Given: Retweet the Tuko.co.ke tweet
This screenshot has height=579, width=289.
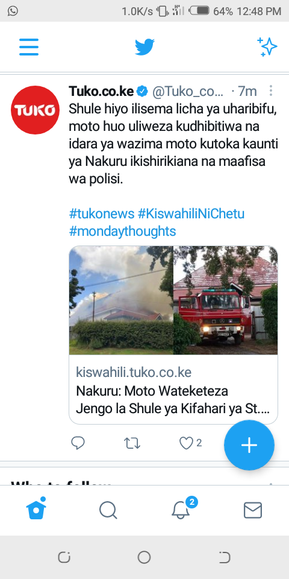Looking at the screenshot, I should (x=132, y=443).
